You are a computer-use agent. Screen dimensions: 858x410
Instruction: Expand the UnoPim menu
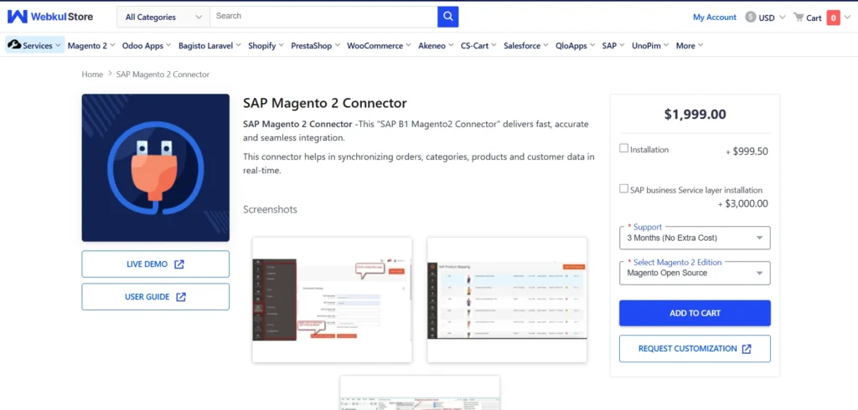[650, 46]
